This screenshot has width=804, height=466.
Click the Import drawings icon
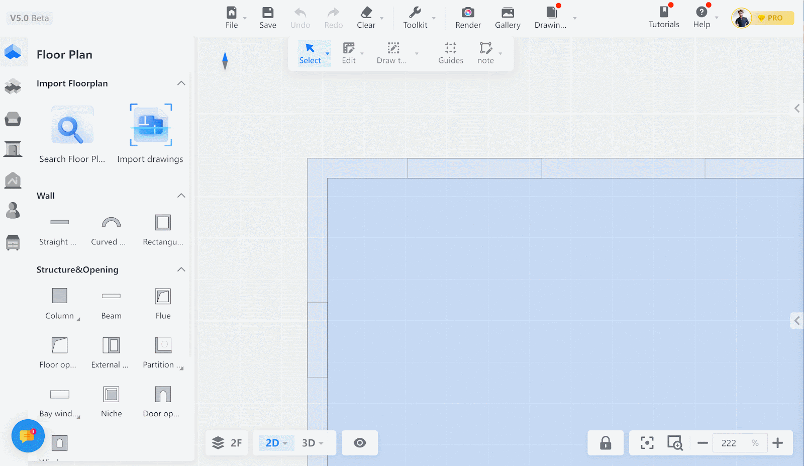point(151,126)
